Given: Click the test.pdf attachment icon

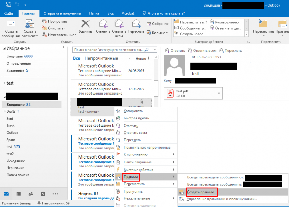Looking at the screenshot, I should (170, 93).
